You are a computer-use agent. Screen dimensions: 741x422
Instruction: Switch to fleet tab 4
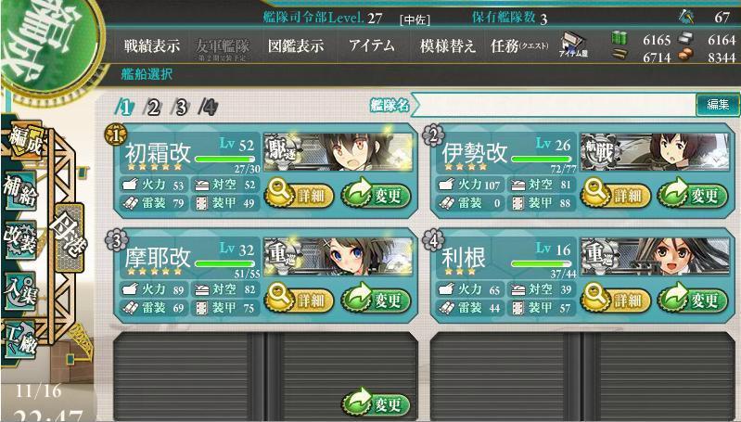[208, 108]
